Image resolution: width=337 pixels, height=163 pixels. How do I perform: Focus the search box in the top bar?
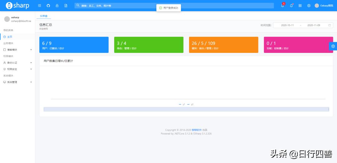pyautogui.click(x=174, y=6)
